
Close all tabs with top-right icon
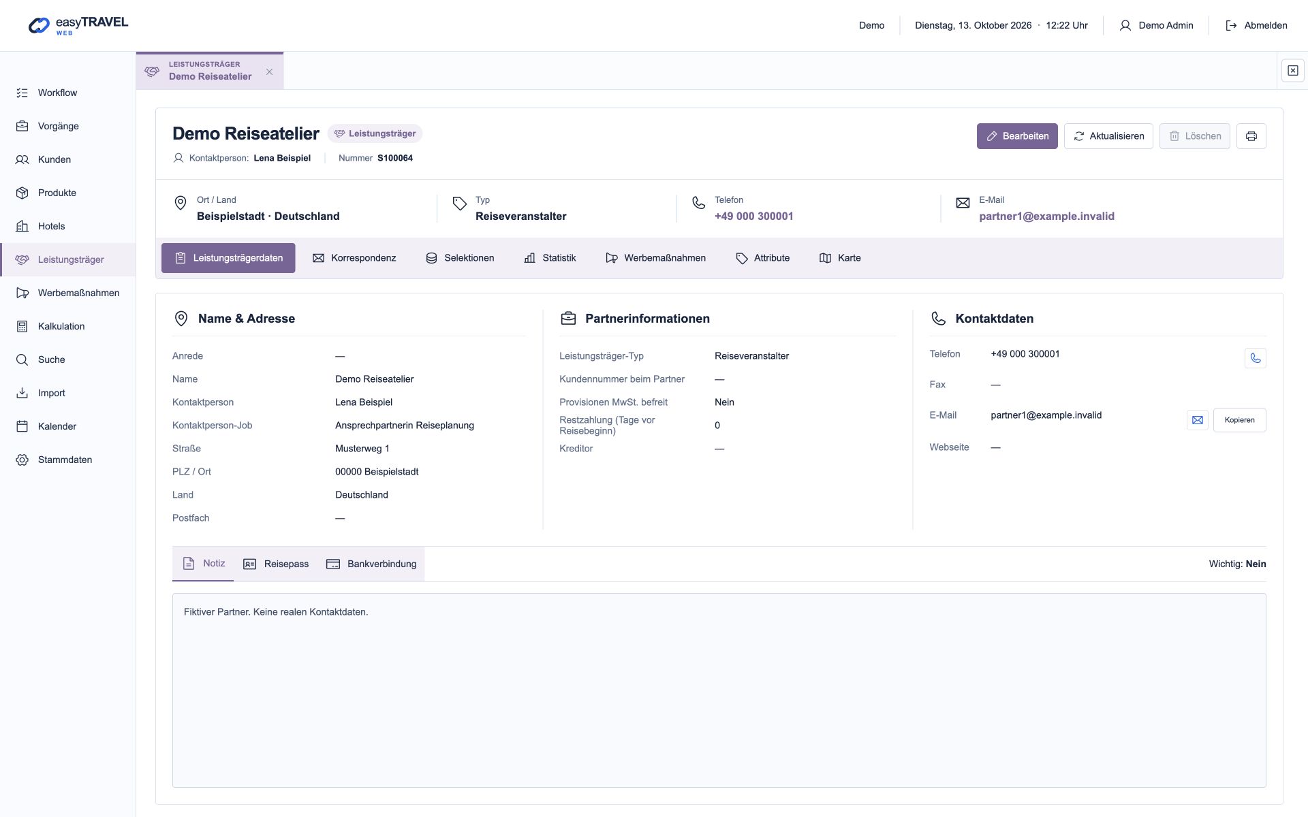click(1292, 71)
